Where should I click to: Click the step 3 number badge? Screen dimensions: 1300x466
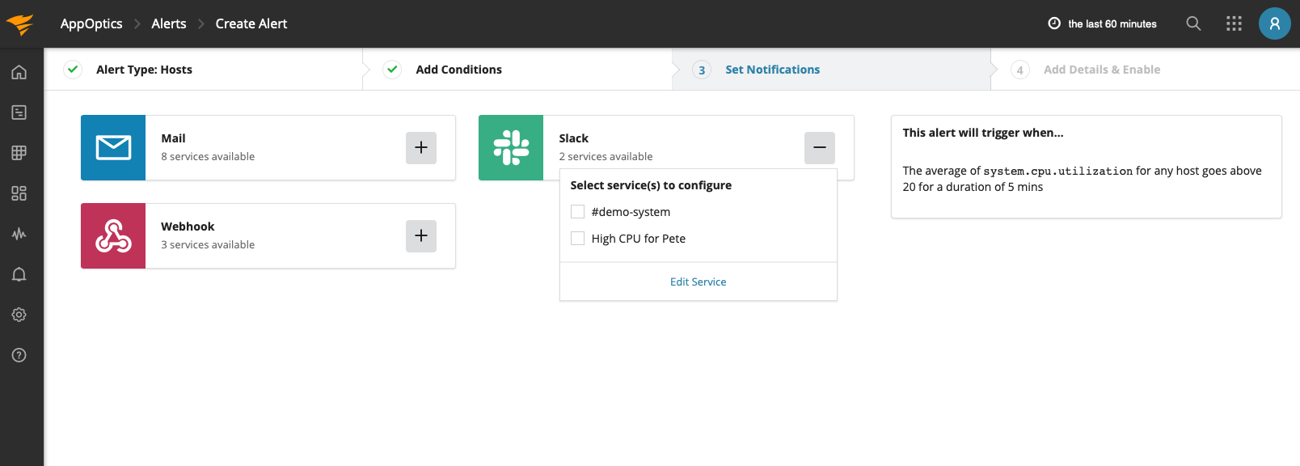(702, 70)
